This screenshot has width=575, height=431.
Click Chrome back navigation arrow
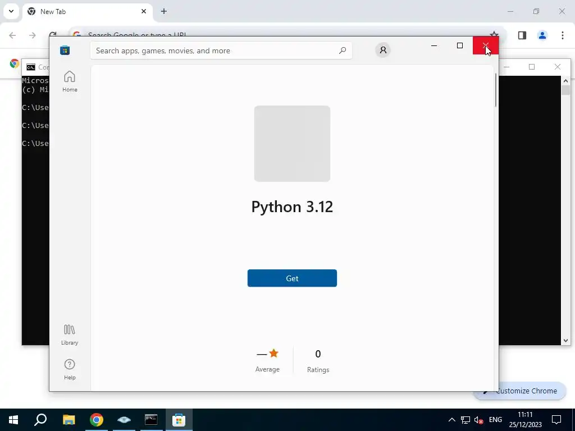(x=12, y=35)
